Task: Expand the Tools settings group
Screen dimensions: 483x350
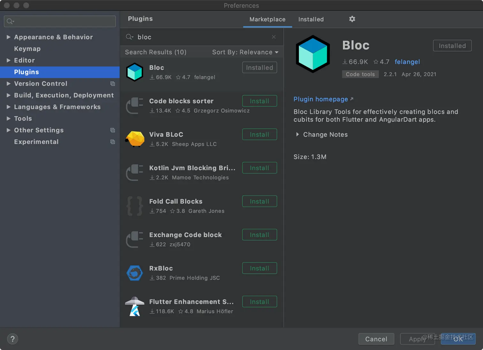Action: coord(9,118)
